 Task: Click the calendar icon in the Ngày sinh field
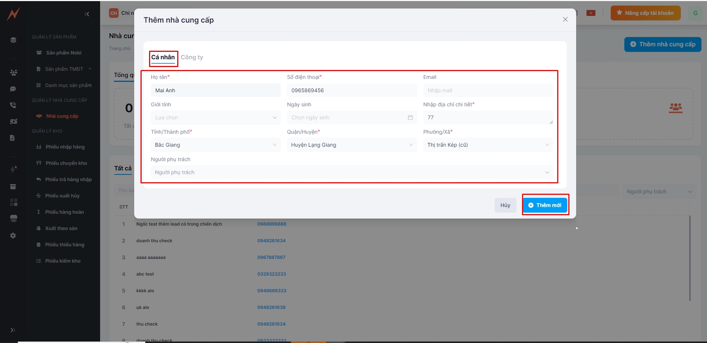tap(410, 117)
